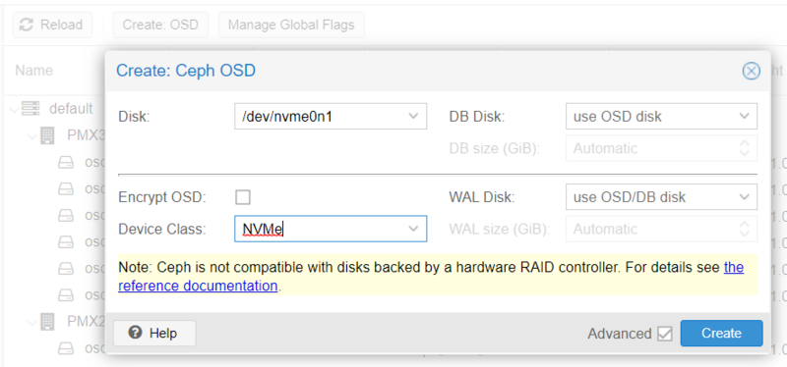Open the Disk dropdown arrow
The height and width of the screenshot is (367, 787).
pyautogui.click(x=413, y=116)
